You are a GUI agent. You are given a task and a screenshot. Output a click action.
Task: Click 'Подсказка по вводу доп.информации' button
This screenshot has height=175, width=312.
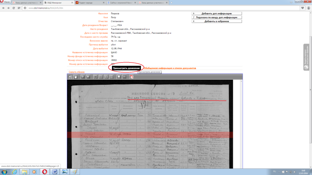217,17
